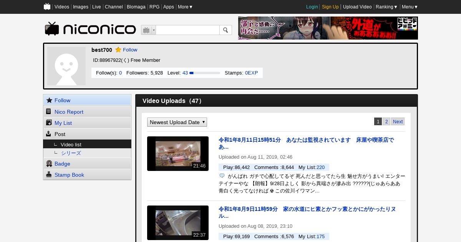Click Next page button
Image resolution: width=461 pixels, height=242 pixels.
click(x=398, y=121)
